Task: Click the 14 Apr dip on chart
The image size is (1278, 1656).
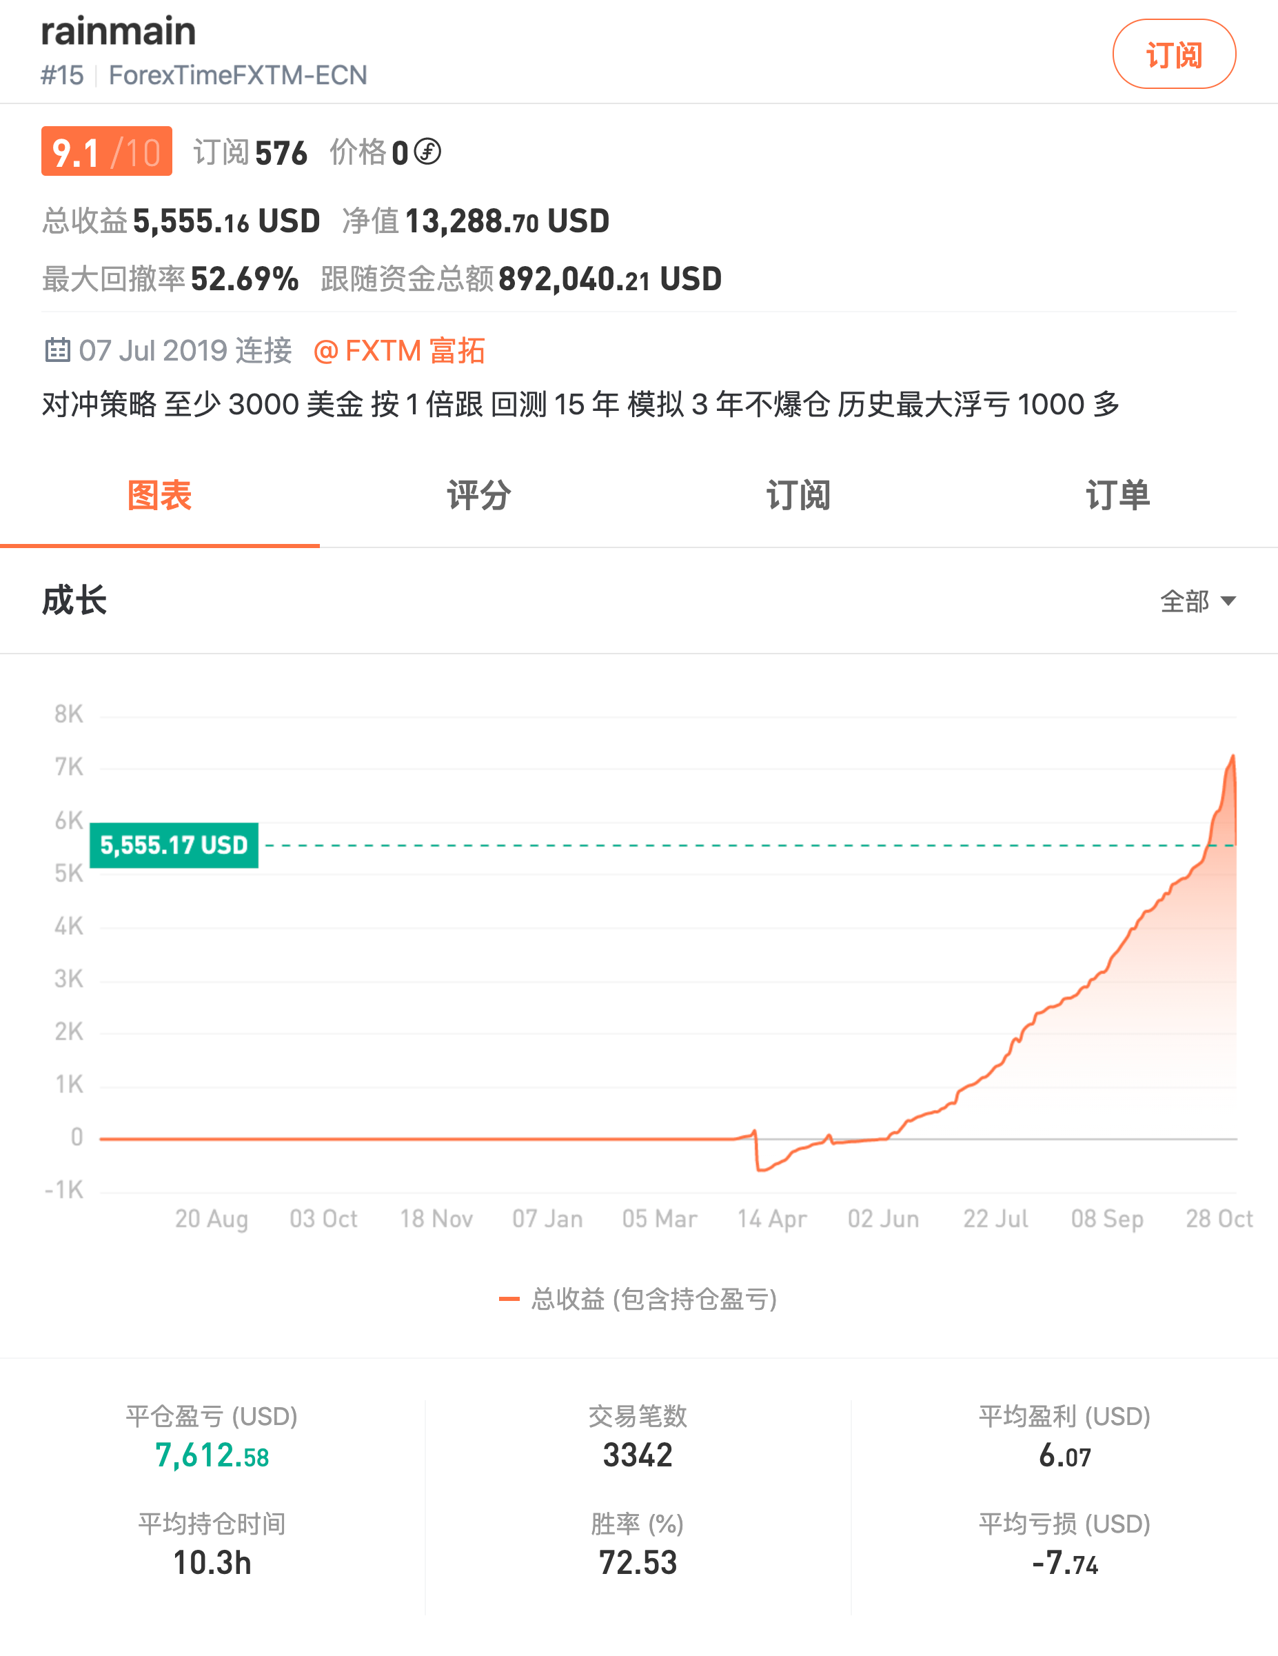Action: coord(759,1169)
